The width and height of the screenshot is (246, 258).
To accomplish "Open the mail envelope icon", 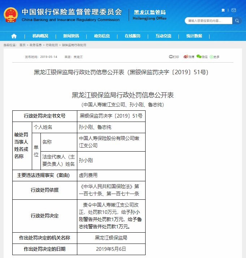I will point(234,10).
